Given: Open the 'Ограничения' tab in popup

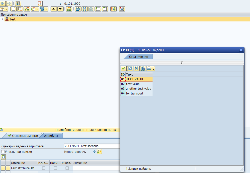Looking at the screenshot, I should pyautogui.click(x=138, y=57).
